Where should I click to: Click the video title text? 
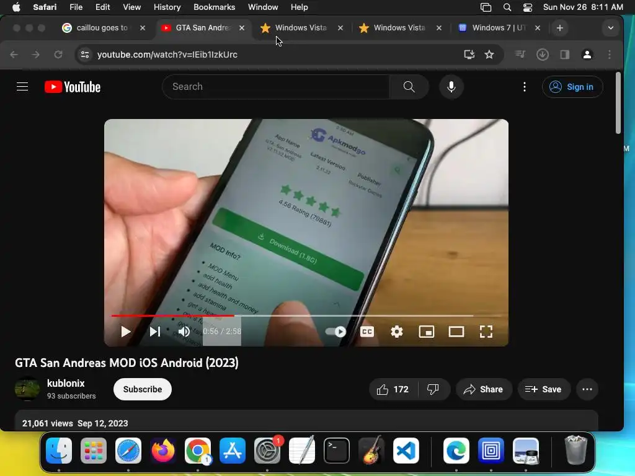(127, 363)
